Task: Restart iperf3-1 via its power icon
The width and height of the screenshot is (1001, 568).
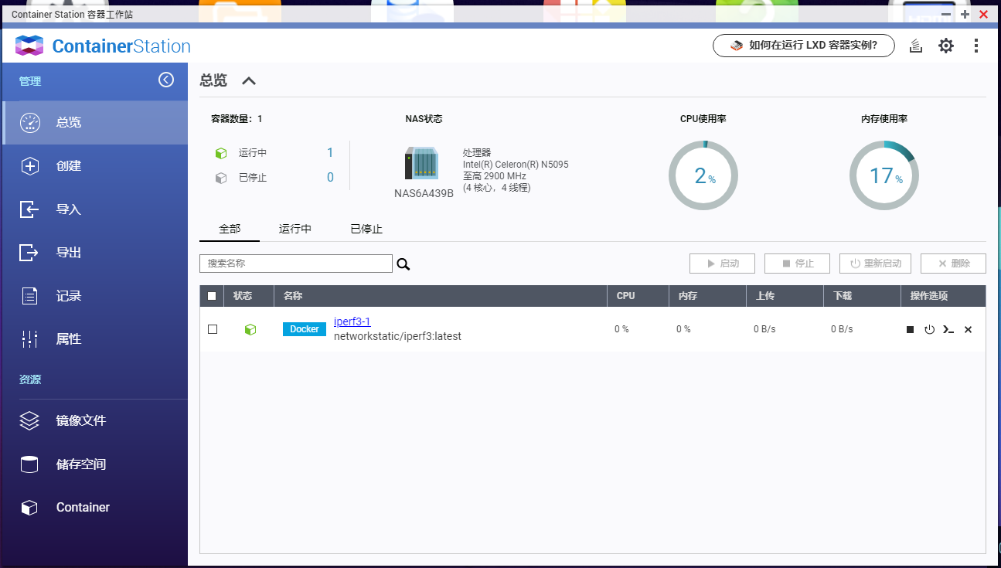Action: 929,329
